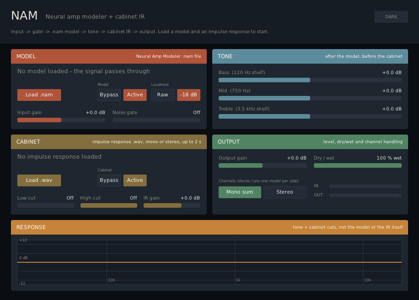Viewport: 419px width, 300px height.
Task: Click the '10k' frequency axis label
Action: 368,280
